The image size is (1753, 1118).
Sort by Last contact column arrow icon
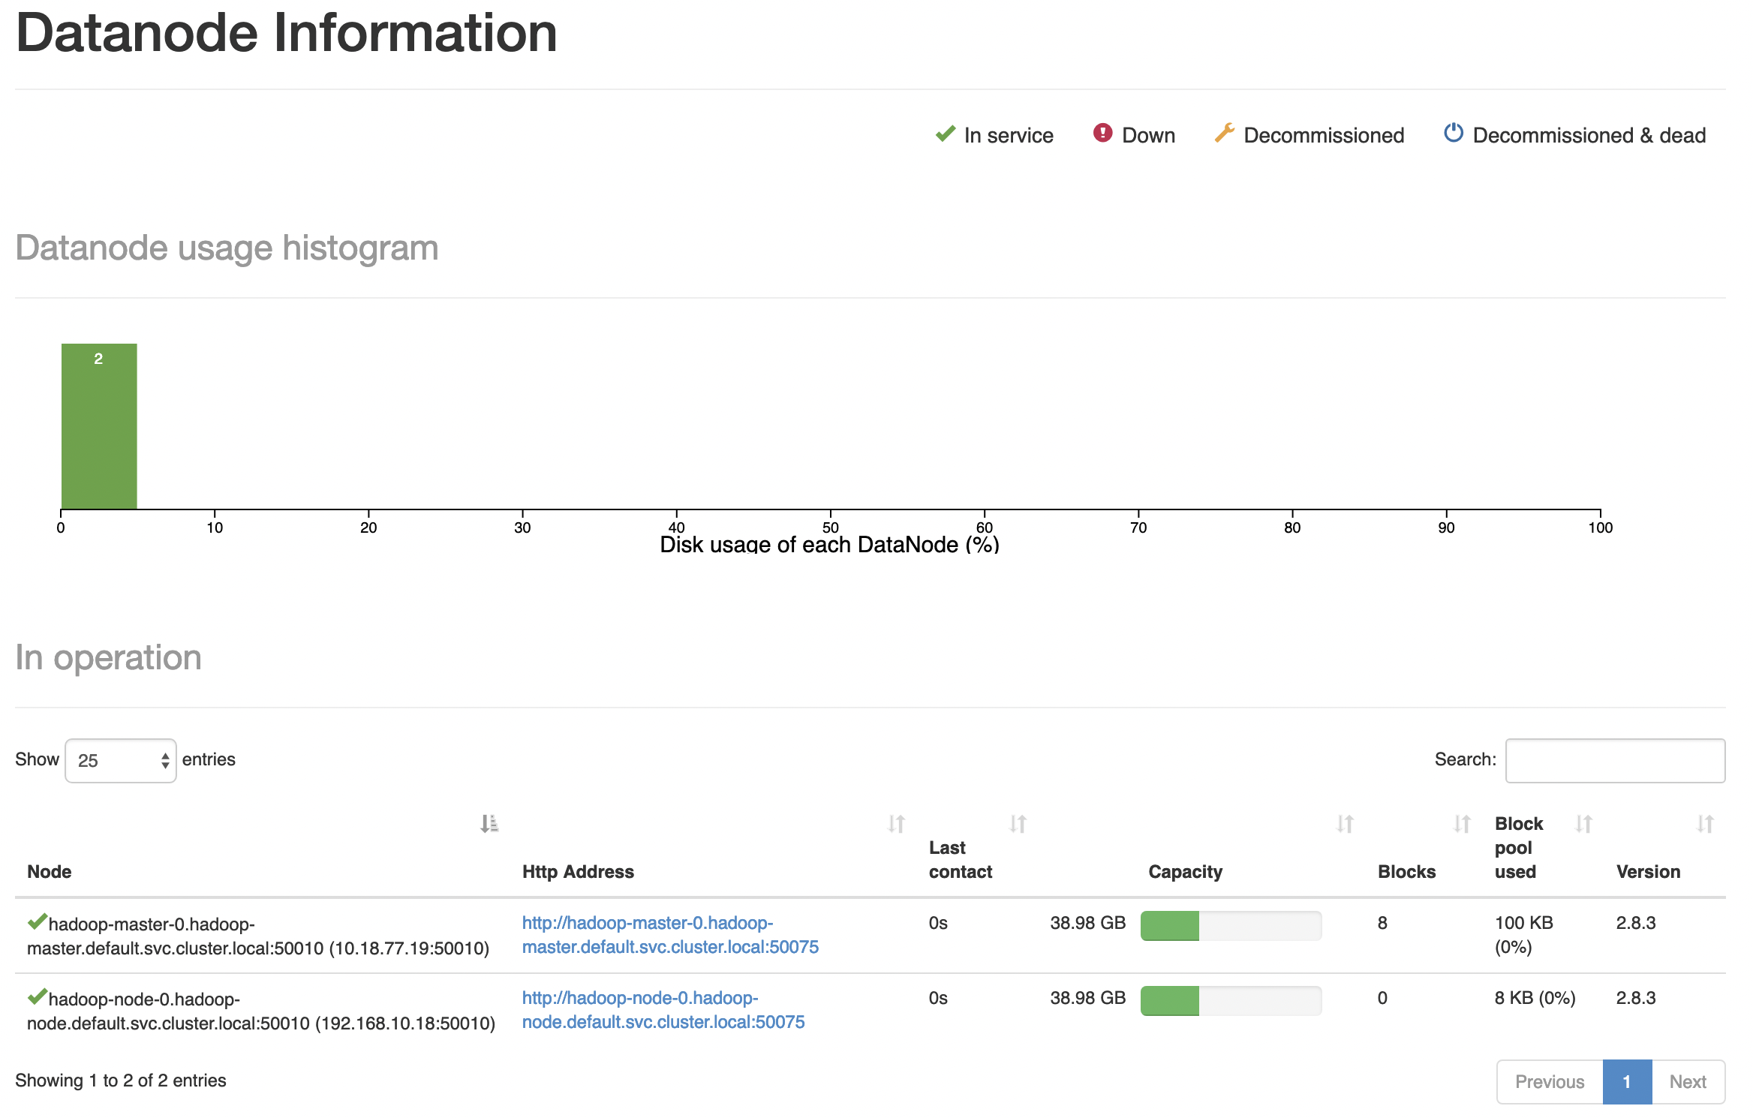1018,824
